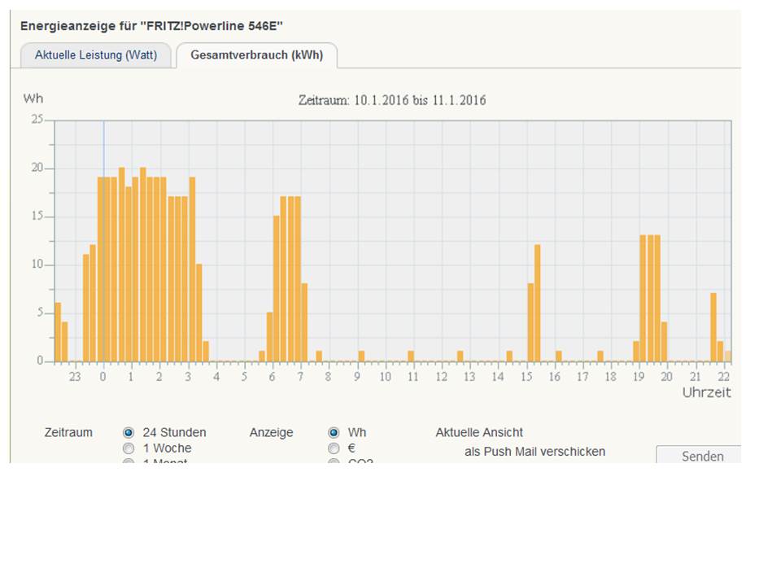Click the chart title showing the Zeitraum dates
The height and width of the screenshot is (586, 781).
pyautogui.click(x=392, y=101)
